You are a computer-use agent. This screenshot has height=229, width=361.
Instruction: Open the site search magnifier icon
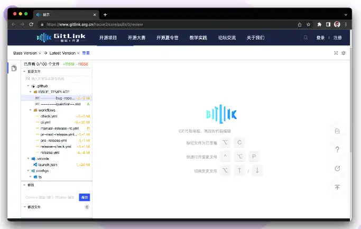pyautogui.click(x=306, y=38)
